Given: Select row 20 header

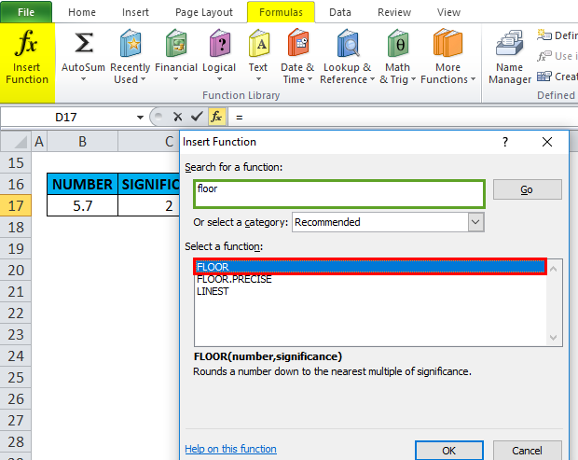Looking at the screenshot, I should (16, 271).
